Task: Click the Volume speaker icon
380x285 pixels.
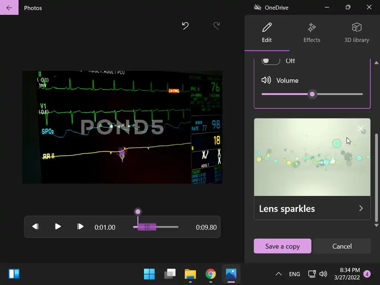Action: pos(266,80)
